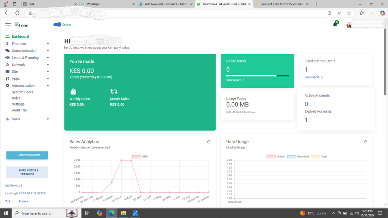This screenshot has height=218, width=388.
Task: Select the Site map icon
Action: pos(8,71)
